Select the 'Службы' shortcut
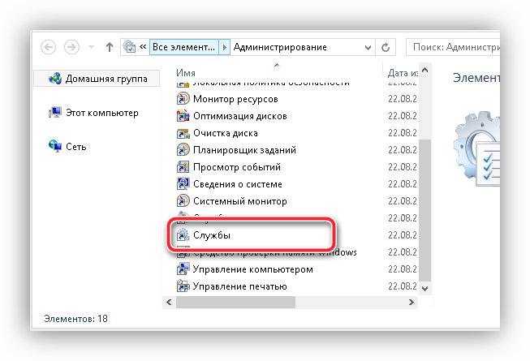The height and width of the screenshot is (361, 530). click(x=212, y=235)
